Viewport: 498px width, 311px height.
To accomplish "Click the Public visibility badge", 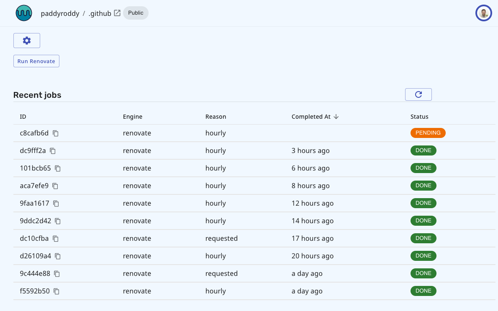I will pos(136,13).
